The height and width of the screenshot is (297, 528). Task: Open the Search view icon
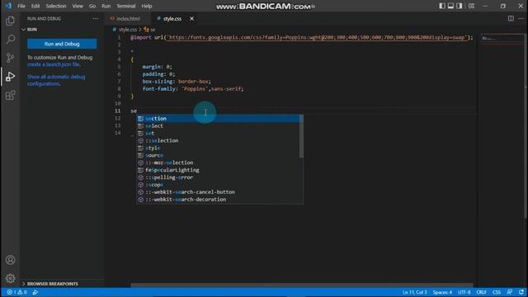[x=10, y=40]
